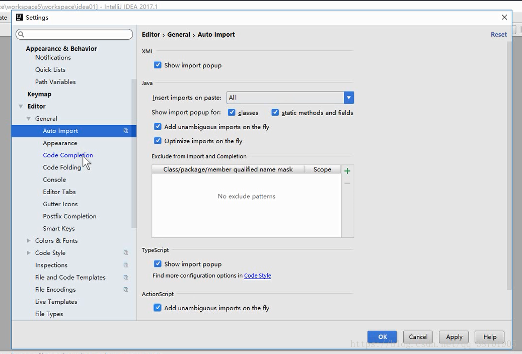
Task: Open Gutter Icons settings
Action: click(60, 204)
